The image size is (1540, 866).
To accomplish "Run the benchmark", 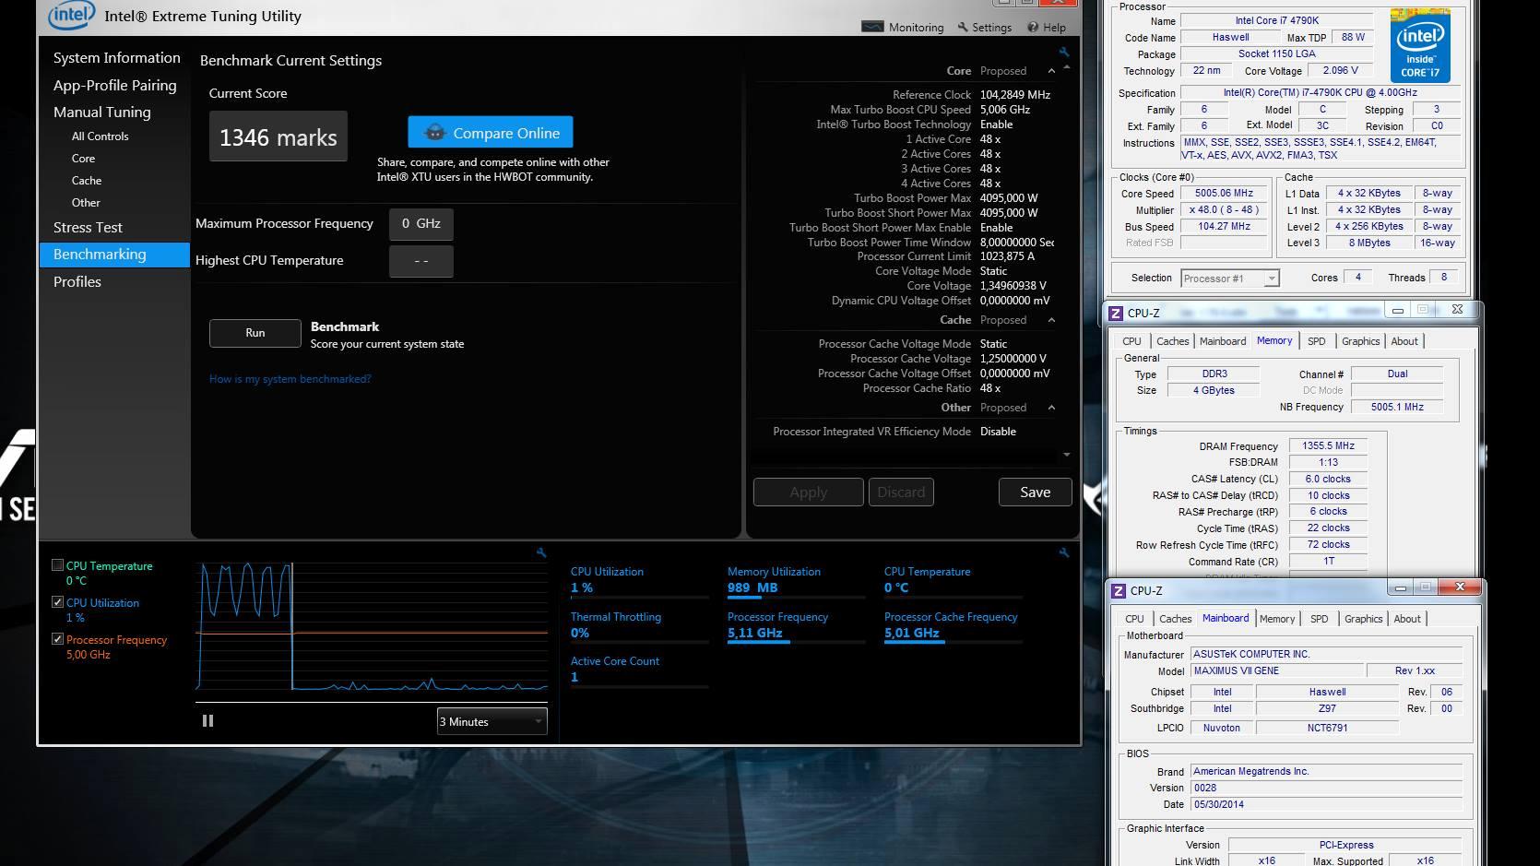I will 255,333.
